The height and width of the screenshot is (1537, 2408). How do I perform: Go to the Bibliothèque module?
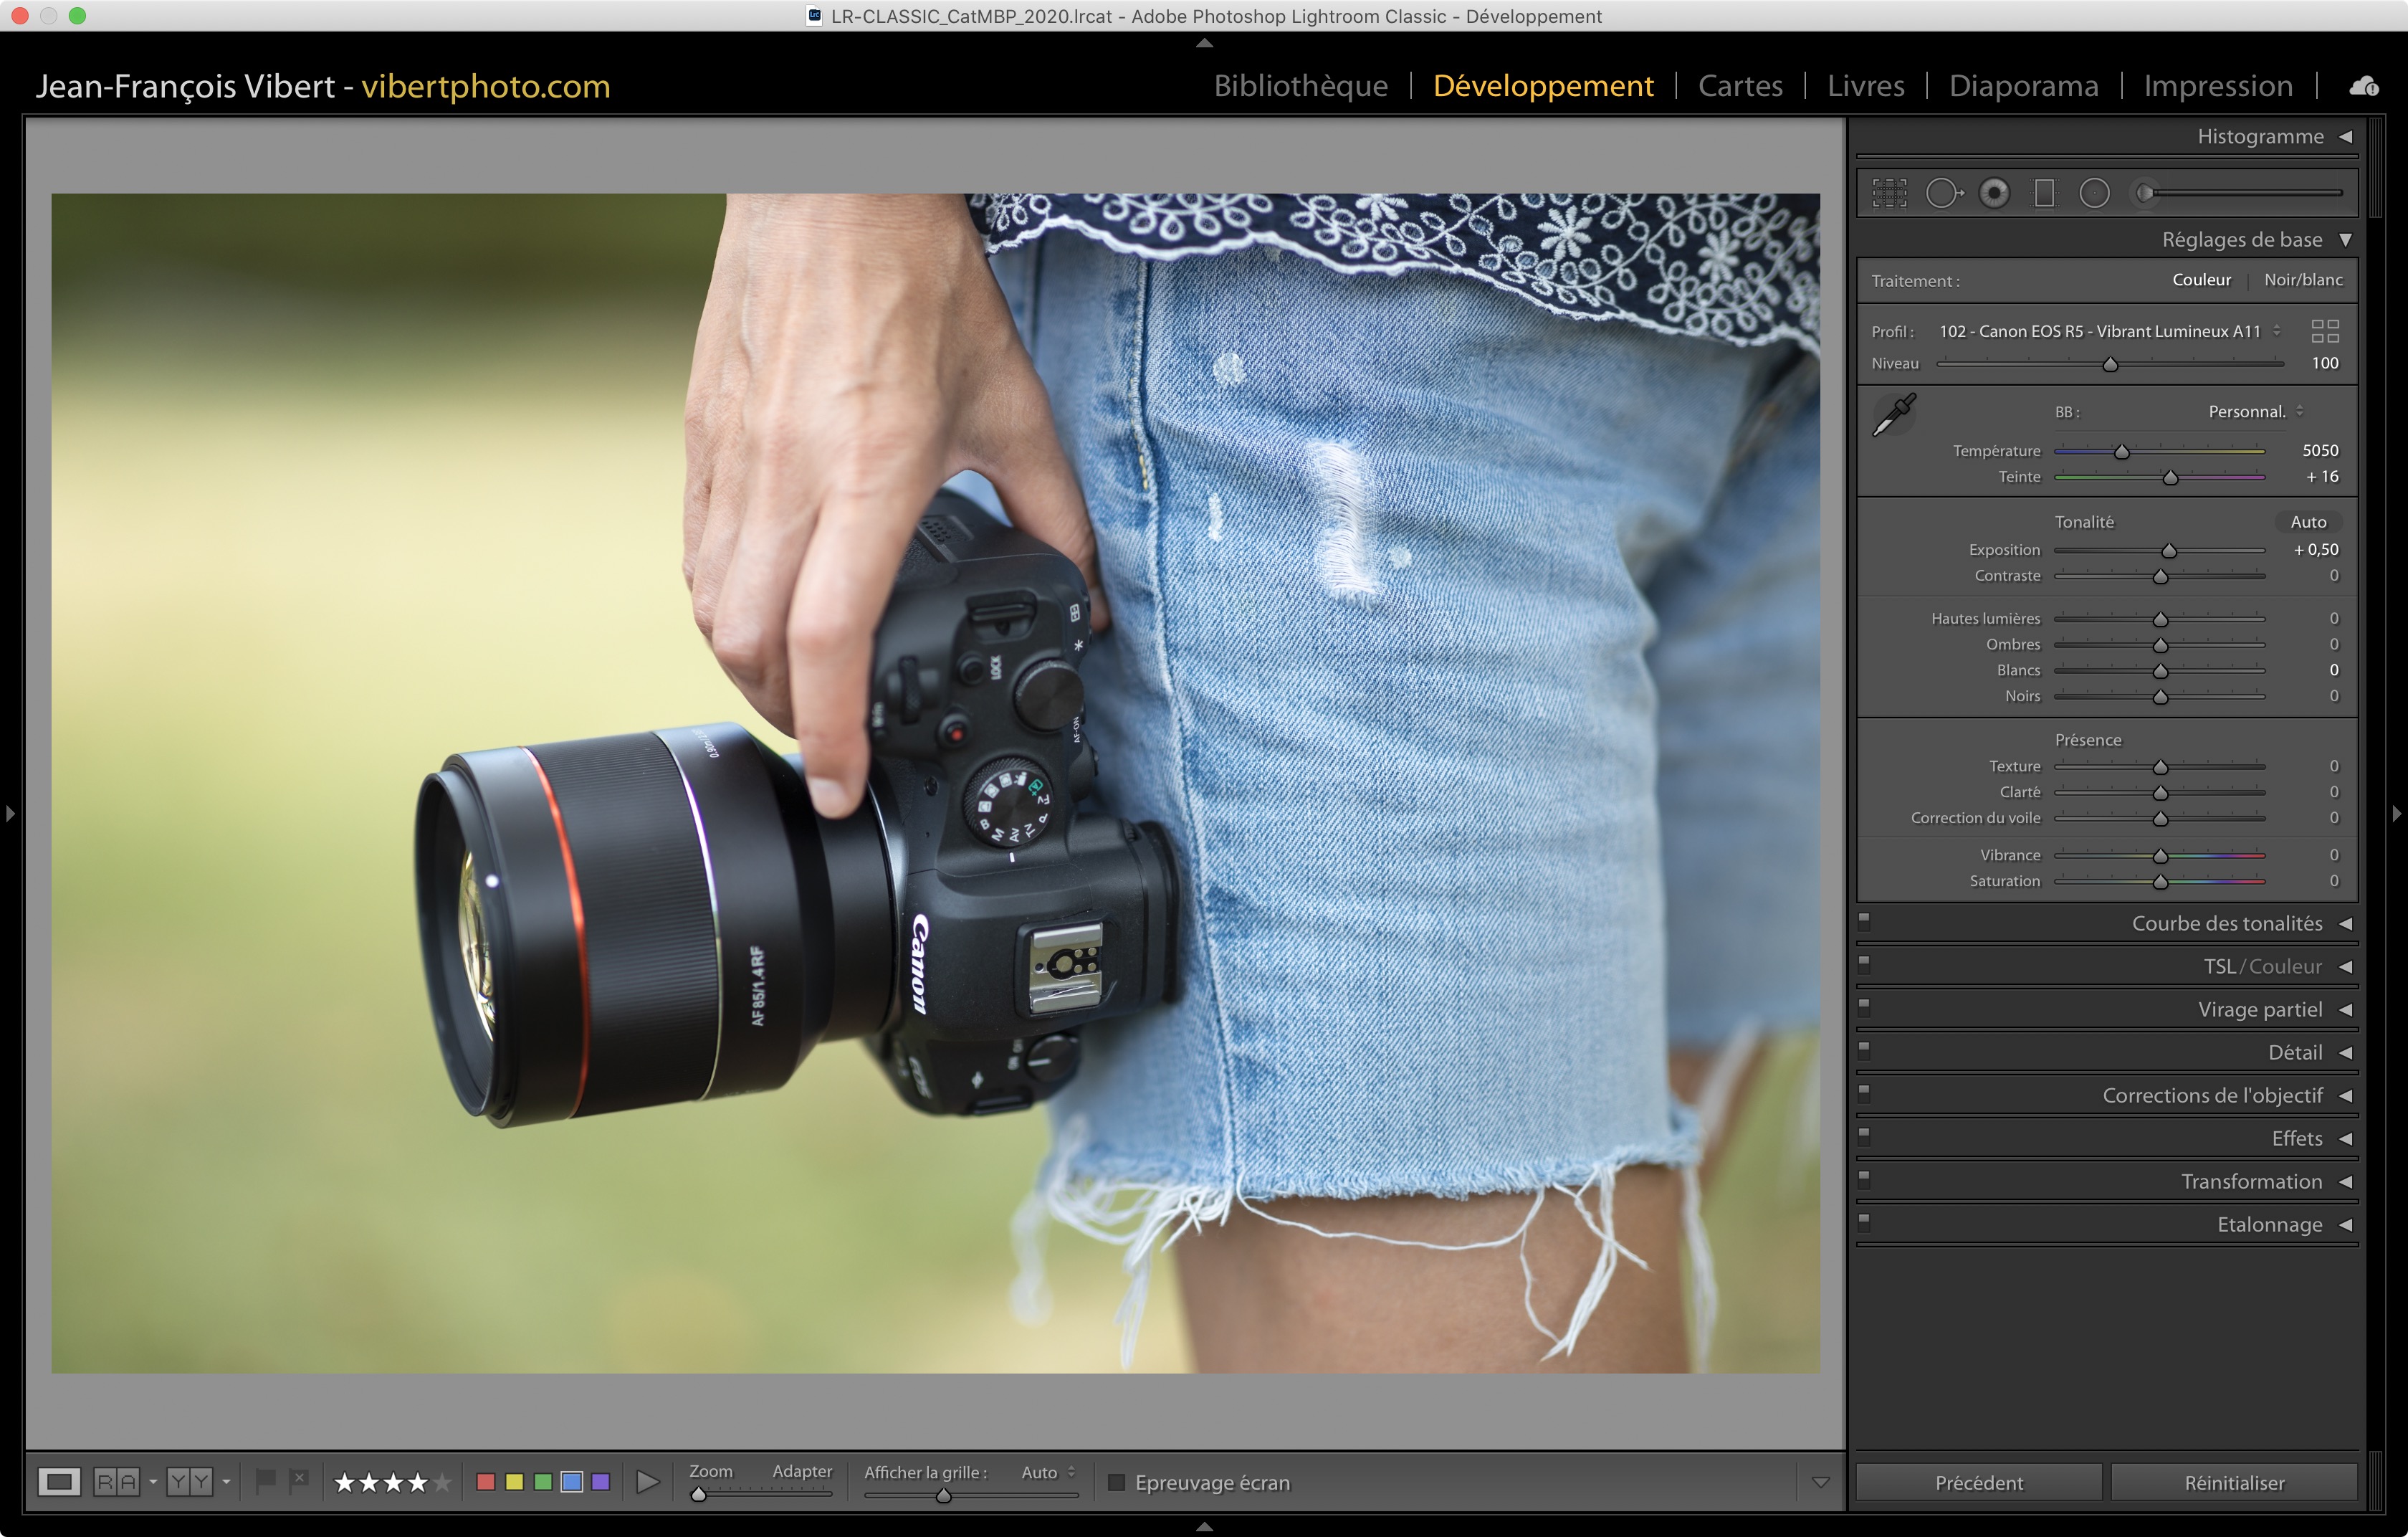1300,86
